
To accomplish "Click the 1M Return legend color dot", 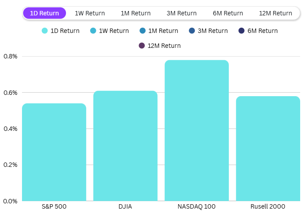I will pyautogui.click(x=143, y=31).
